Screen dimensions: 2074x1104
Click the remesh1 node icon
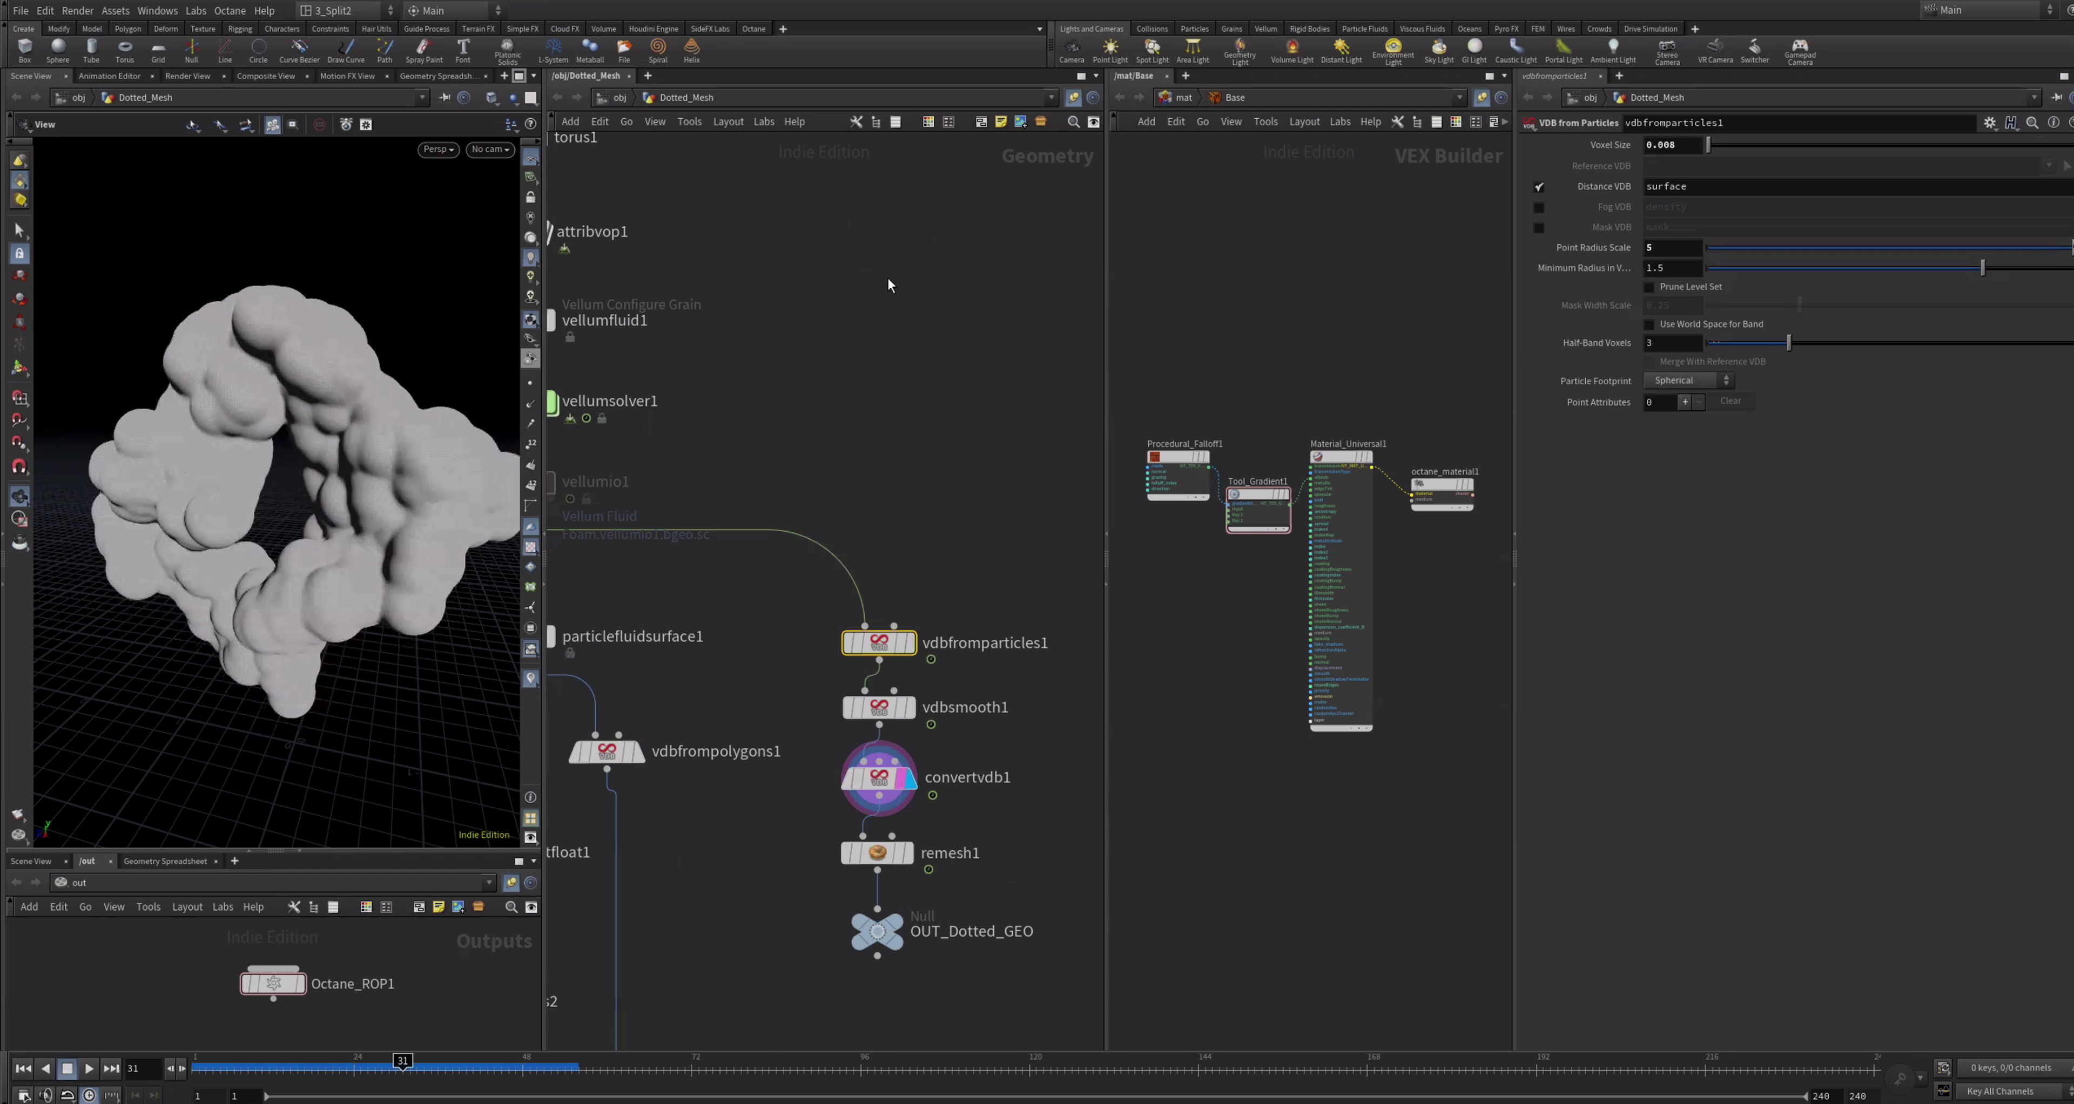877,853
